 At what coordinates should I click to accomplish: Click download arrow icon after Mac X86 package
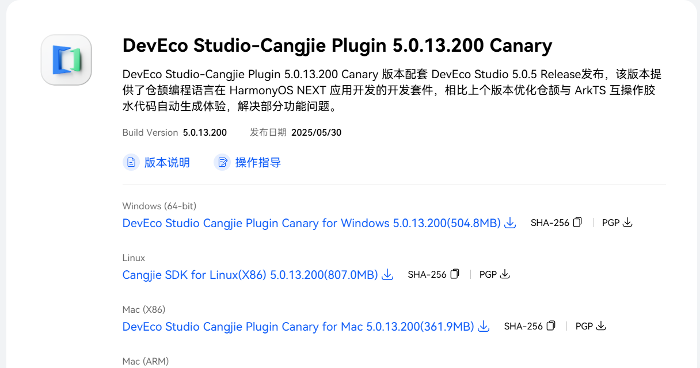[484, 327]
